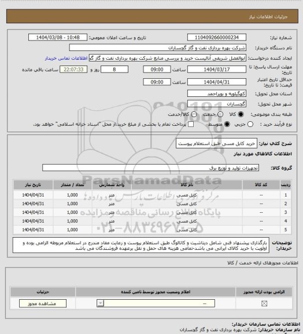303x334 pixels.
Task: Click the الزامی بودن ارائه مجوز header
Action: [264, 292]
